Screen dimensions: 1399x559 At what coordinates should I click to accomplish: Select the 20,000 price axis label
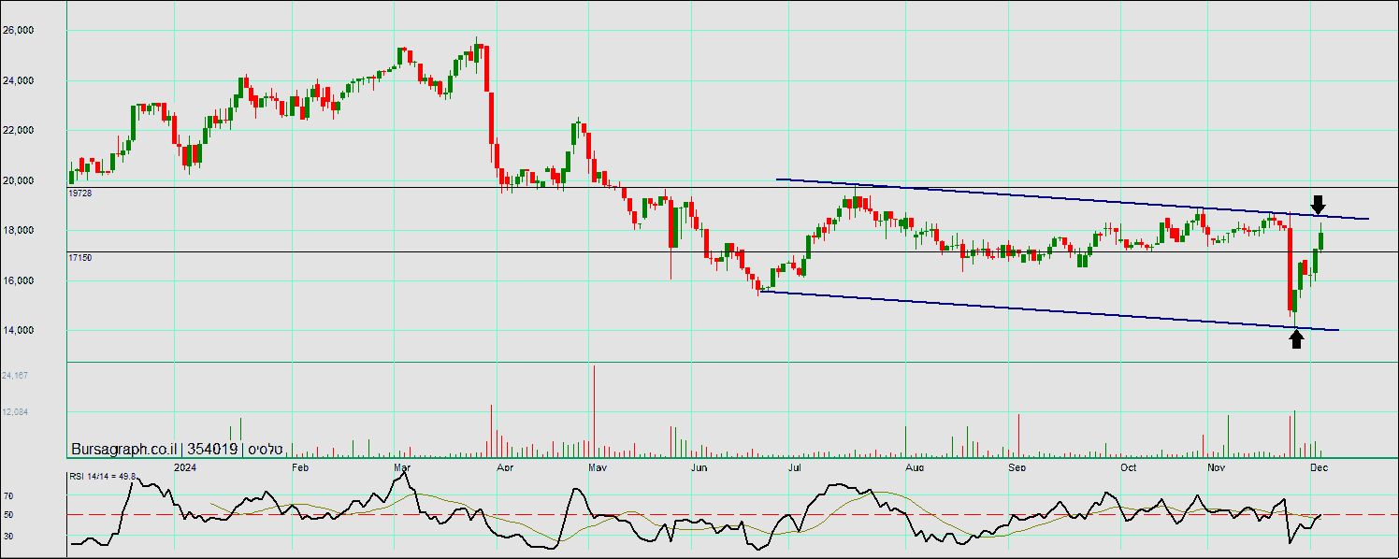[18, 180]
